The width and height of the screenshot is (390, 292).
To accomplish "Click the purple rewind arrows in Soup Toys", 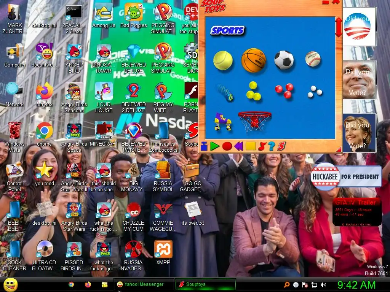I will coord(238,146).
